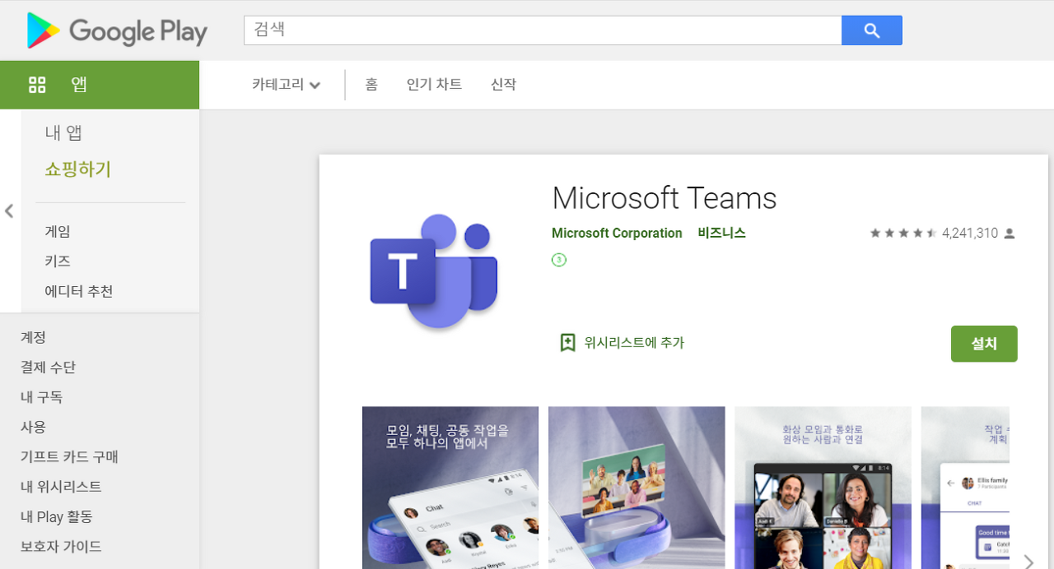The image size is (1054, 569).
Task: Open Microsoft Corporation developer link
Action: [x=617, y=234]
